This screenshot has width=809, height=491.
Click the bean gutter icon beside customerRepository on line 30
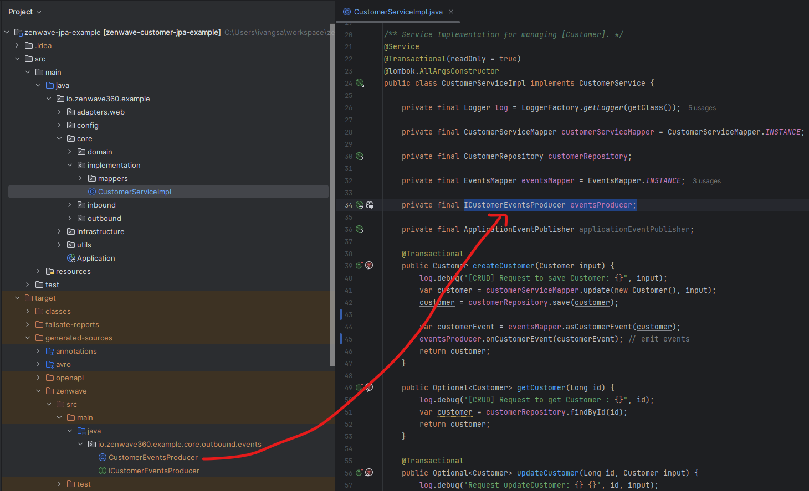pos(360,156)
